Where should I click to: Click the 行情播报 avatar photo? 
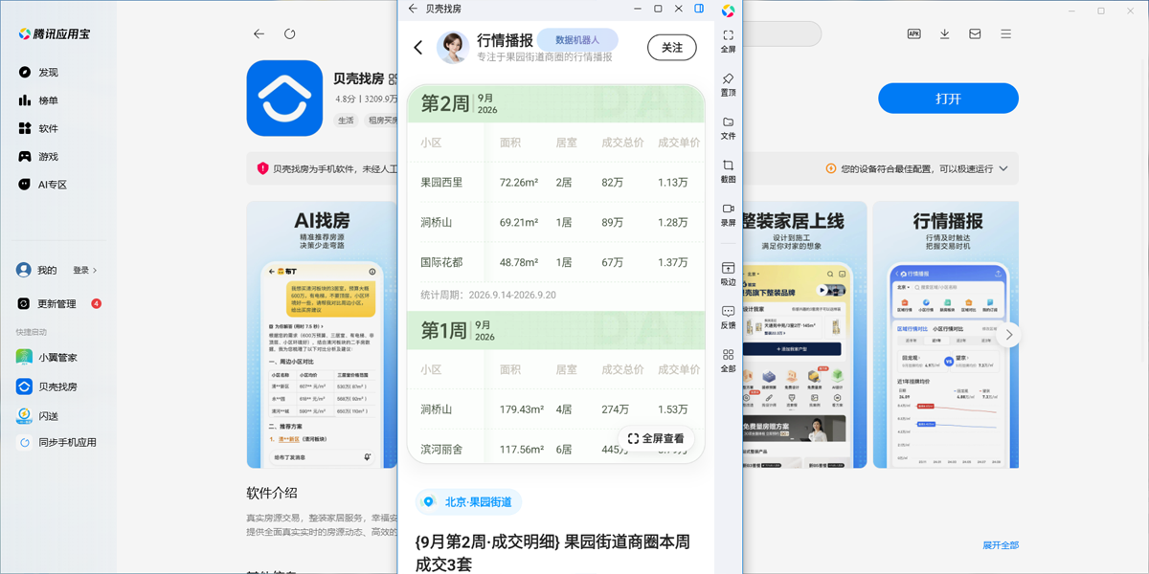[x=453, y=47]
